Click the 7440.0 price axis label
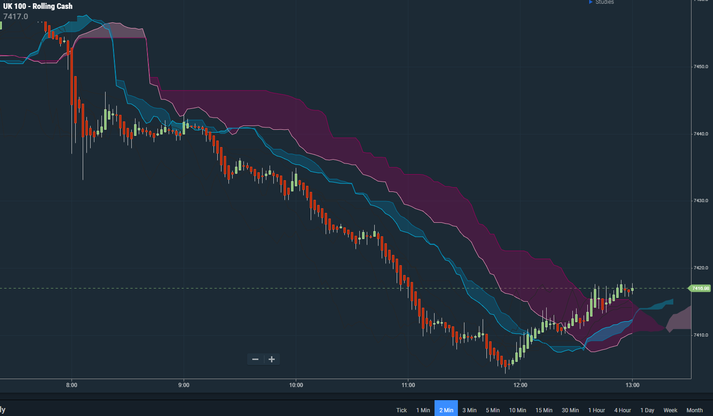713x416 pixels. tap(700, 134)
